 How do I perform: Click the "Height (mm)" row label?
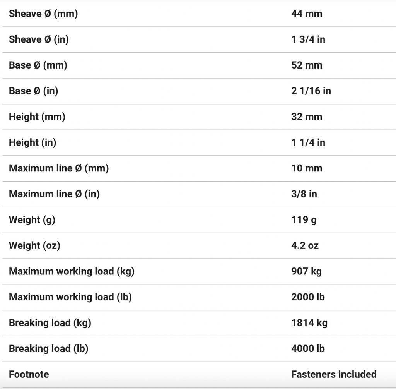point(37,117)
